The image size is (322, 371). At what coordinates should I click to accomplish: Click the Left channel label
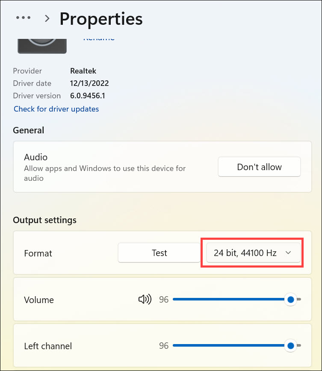point(48,346)
